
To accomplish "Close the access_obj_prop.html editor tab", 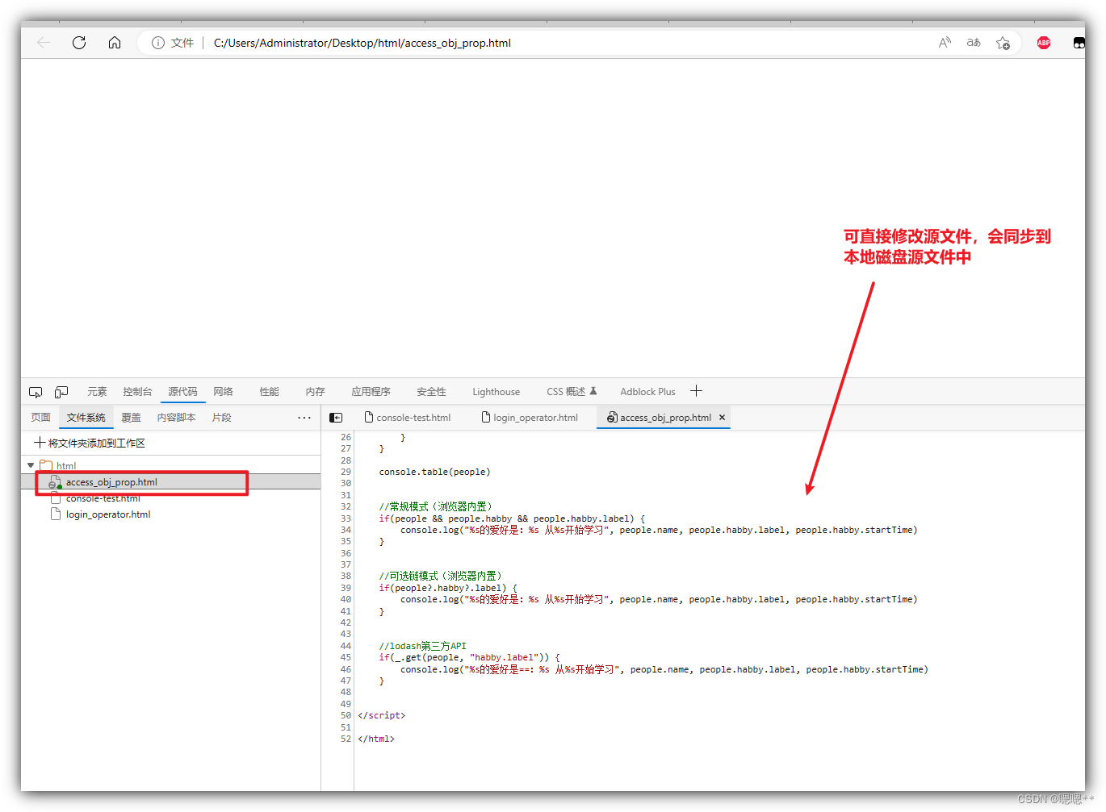I will click(722, 418).
